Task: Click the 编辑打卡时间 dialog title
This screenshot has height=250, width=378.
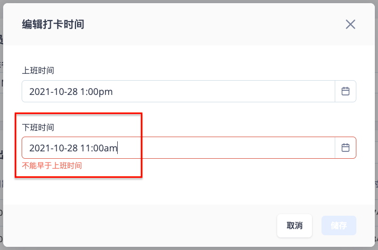Action: (x=53, y=24)
